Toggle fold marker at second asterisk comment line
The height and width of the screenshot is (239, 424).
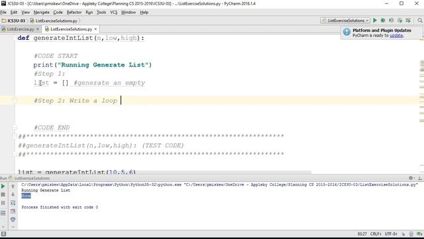pyautogui.click(x=15, y=154)
